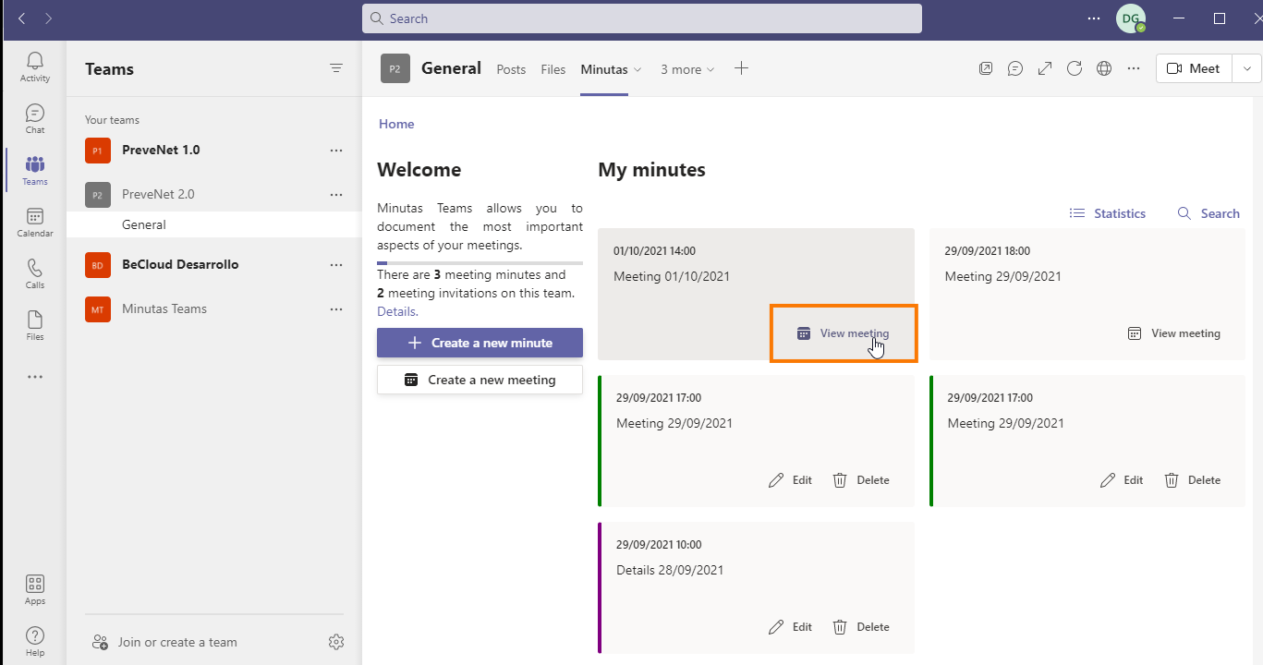Open the Apps store icon
The width and height of the screenshot is (1263, 665).
[x=35, y=590]
